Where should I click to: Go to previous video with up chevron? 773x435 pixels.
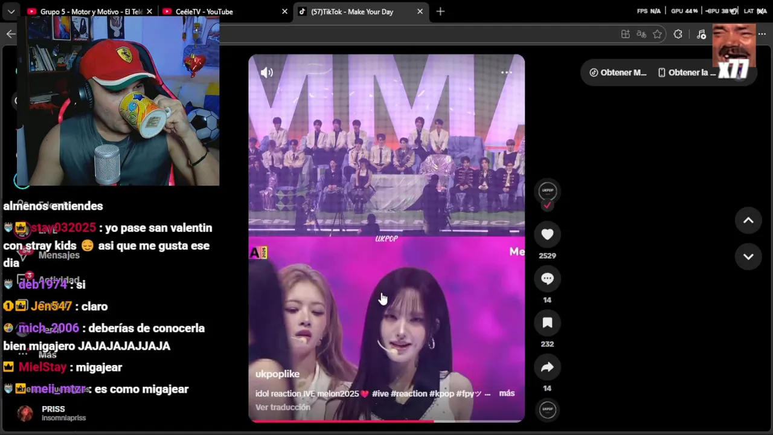pyautogui.click(x=748, y=221)
